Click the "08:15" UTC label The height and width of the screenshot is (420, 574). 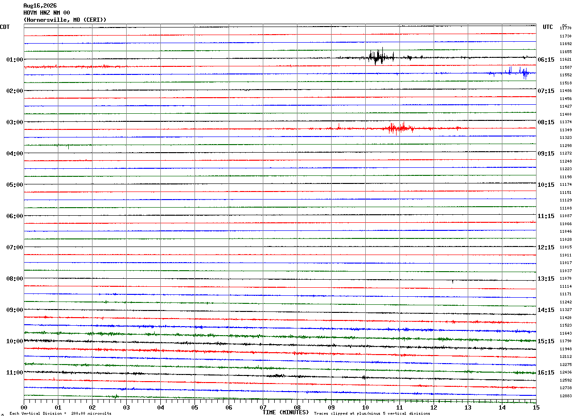pos(546,122)
